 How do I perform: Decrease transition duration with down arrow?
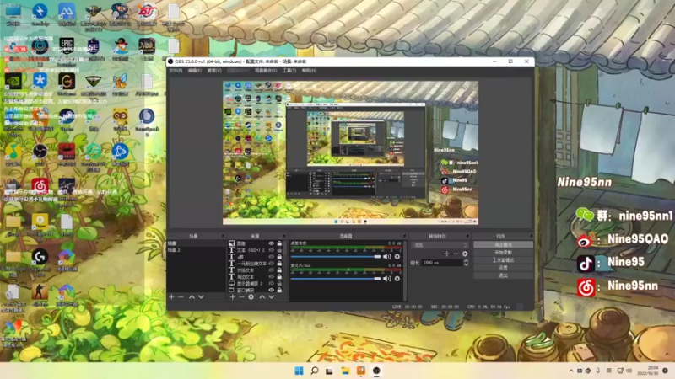466,264
